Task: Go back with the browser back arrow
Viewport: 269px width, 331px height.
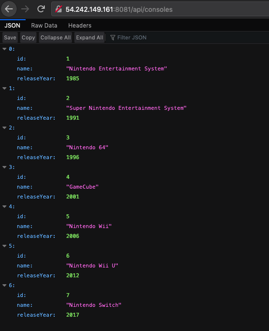Action: [x=9, y=9]
